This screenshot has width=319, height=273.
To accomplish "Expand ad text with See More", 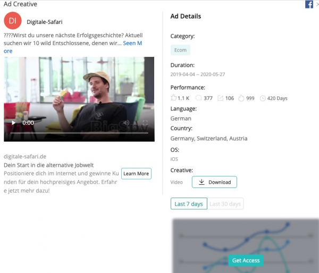I will (132, 43).
